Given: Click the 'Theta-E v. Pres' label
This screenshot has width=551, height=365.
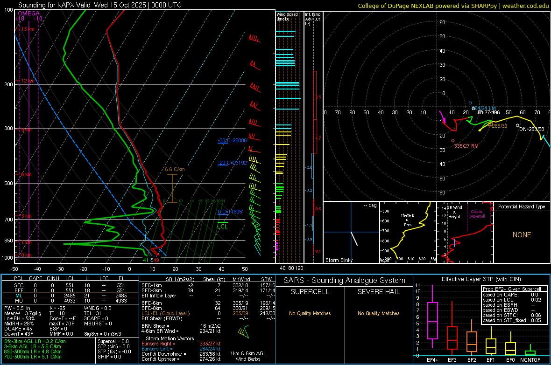Looking at the screenshot, I should click(x=408, y=220).
